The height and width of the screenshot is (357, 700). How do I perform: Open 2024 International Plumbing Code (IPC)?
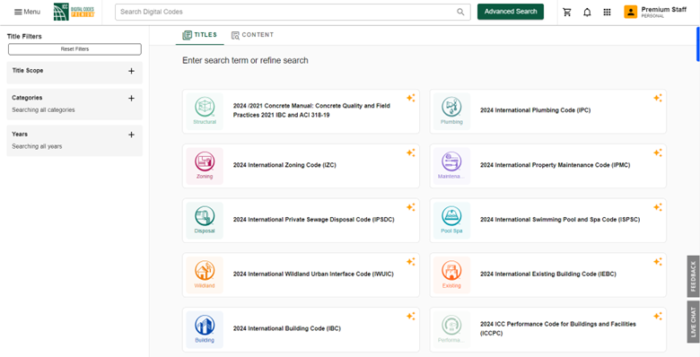[x=535, y=110]
